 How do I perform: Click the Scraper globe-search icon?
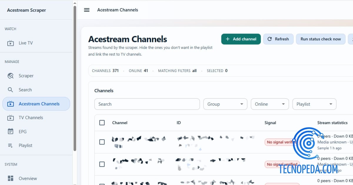click(x=11, y=76)
